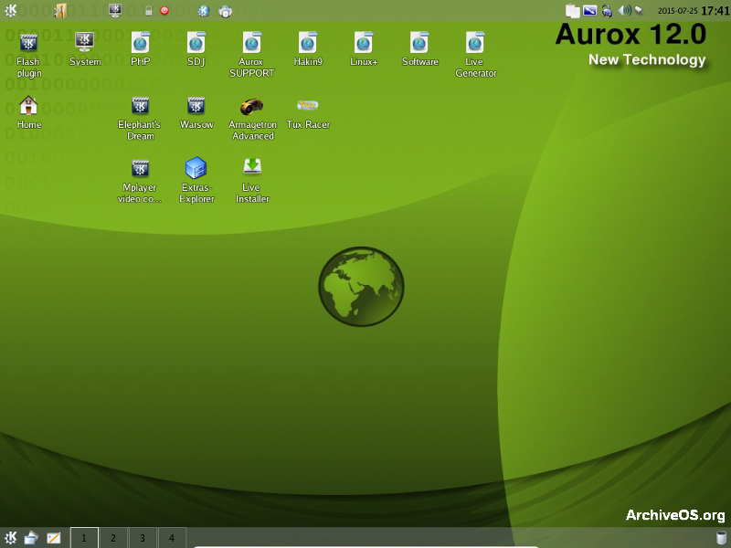Open the volume speaker tray icon
731x548 pixels.
click(x=624, y=10)
